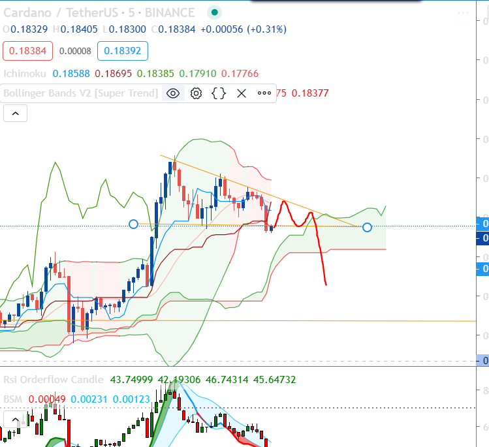Viewport: 489px width, 447px height.
Task: Click the sell price 0.18384 button
Action: (28, 51)
